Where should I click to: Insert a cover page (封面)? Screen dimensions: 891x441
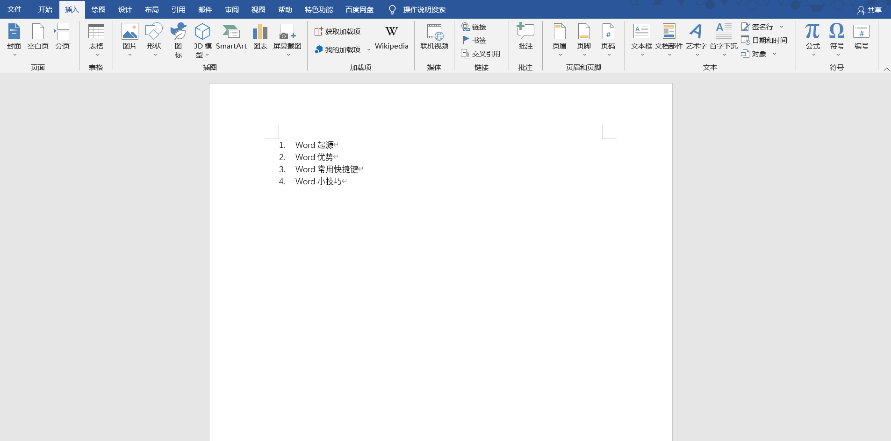(x=14, y=40)
